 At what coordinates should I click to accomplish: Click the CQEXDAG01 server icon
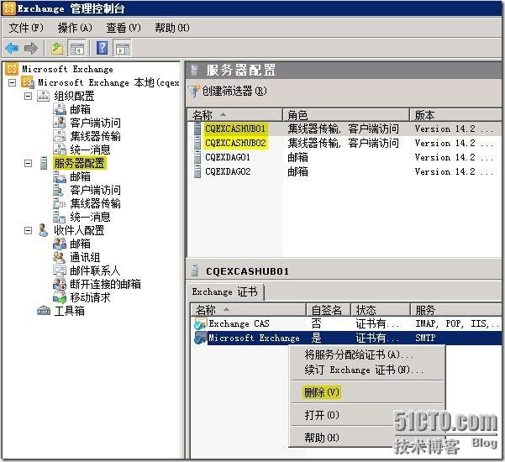(x=197, y=157)
